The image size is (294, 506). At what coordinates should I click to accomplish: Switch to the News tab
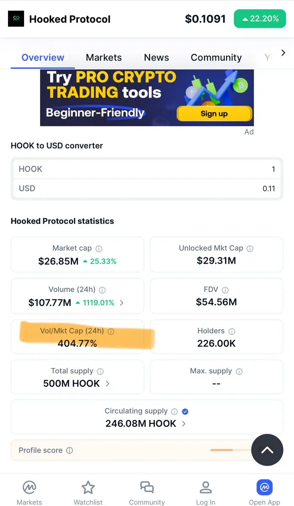pos(156,57)
